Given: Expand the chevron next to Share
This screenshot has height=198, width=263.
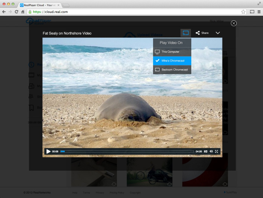Looking at the screenshot, I should (x=218, y=33).
